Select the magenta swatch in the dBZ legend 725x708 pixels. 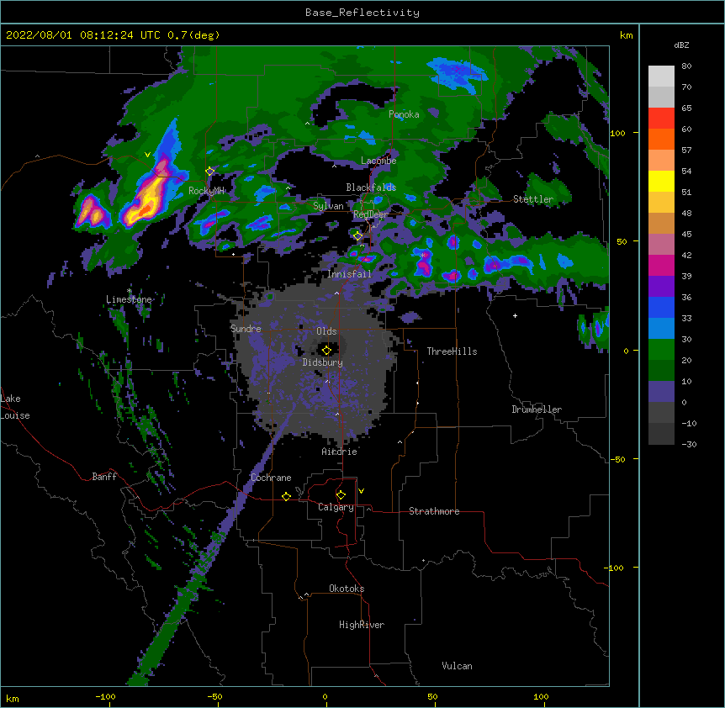coord(661,265)
